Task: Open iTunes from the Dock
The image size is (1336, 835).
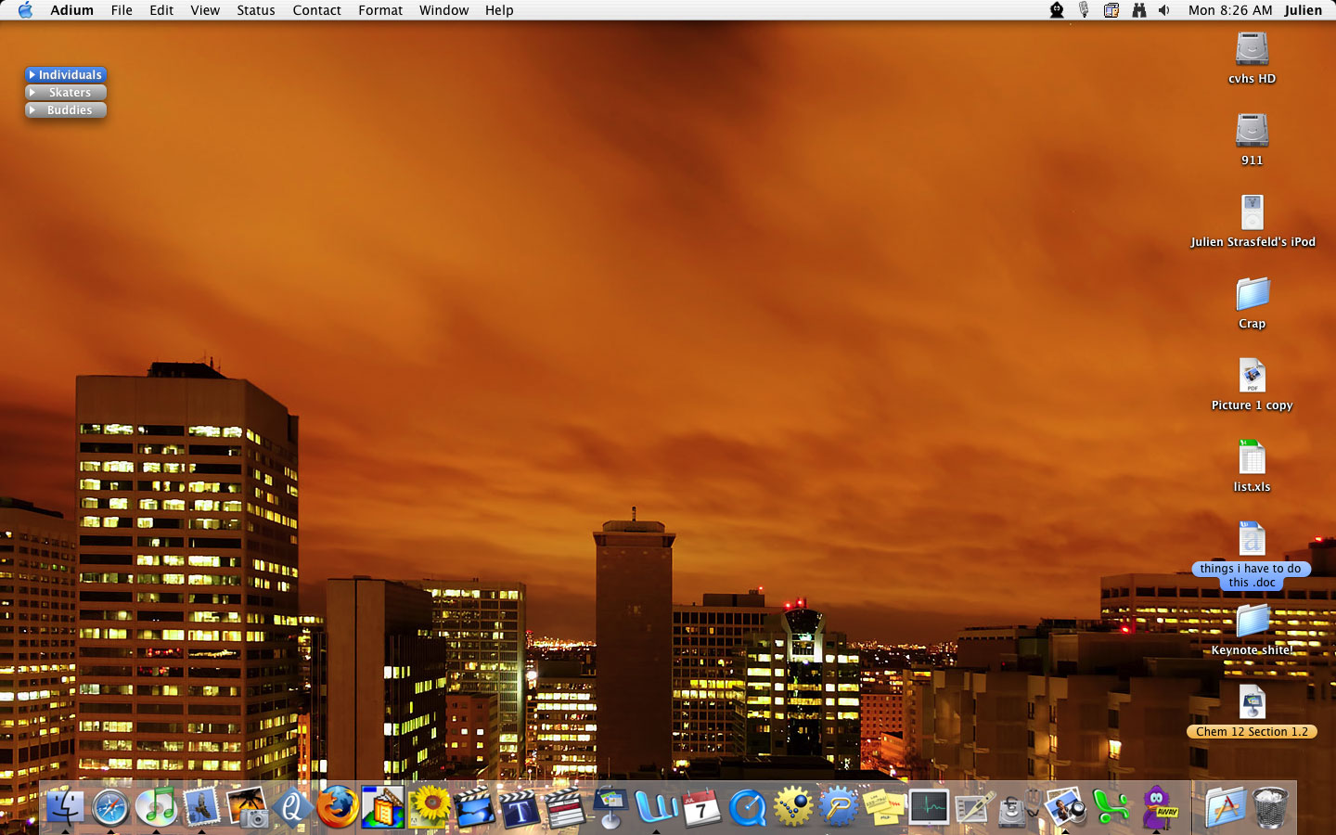Action: click(156, 806)
